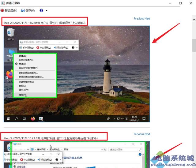Click the People icon in Step 2 taskbar
Viewport: 196px width, 168px height.
click(108, 118)
